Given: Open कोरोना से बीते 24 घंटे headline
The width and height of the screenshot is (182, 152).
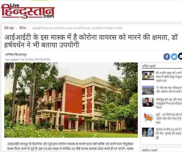Looking at the screenshot, I should point(169,133).
